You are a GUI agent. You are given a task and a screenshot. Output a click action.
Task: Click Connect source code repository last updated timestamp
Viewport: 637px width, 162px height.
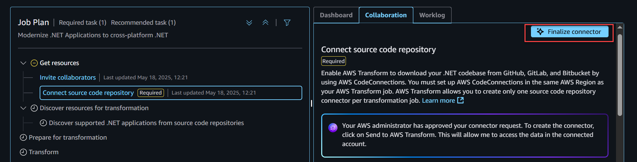pyautogui.click(x=214, y=93)
